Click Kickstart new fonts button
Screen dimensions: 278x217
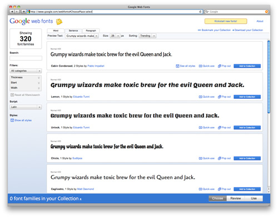226,21
